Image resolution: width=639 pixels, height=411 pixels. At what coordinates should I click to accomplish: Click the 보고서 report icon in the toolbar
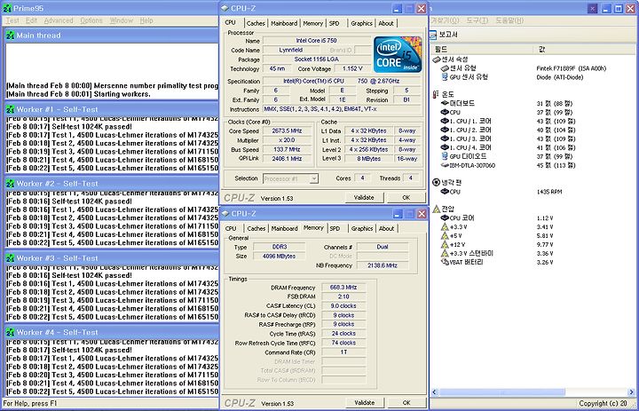point(434,35)
